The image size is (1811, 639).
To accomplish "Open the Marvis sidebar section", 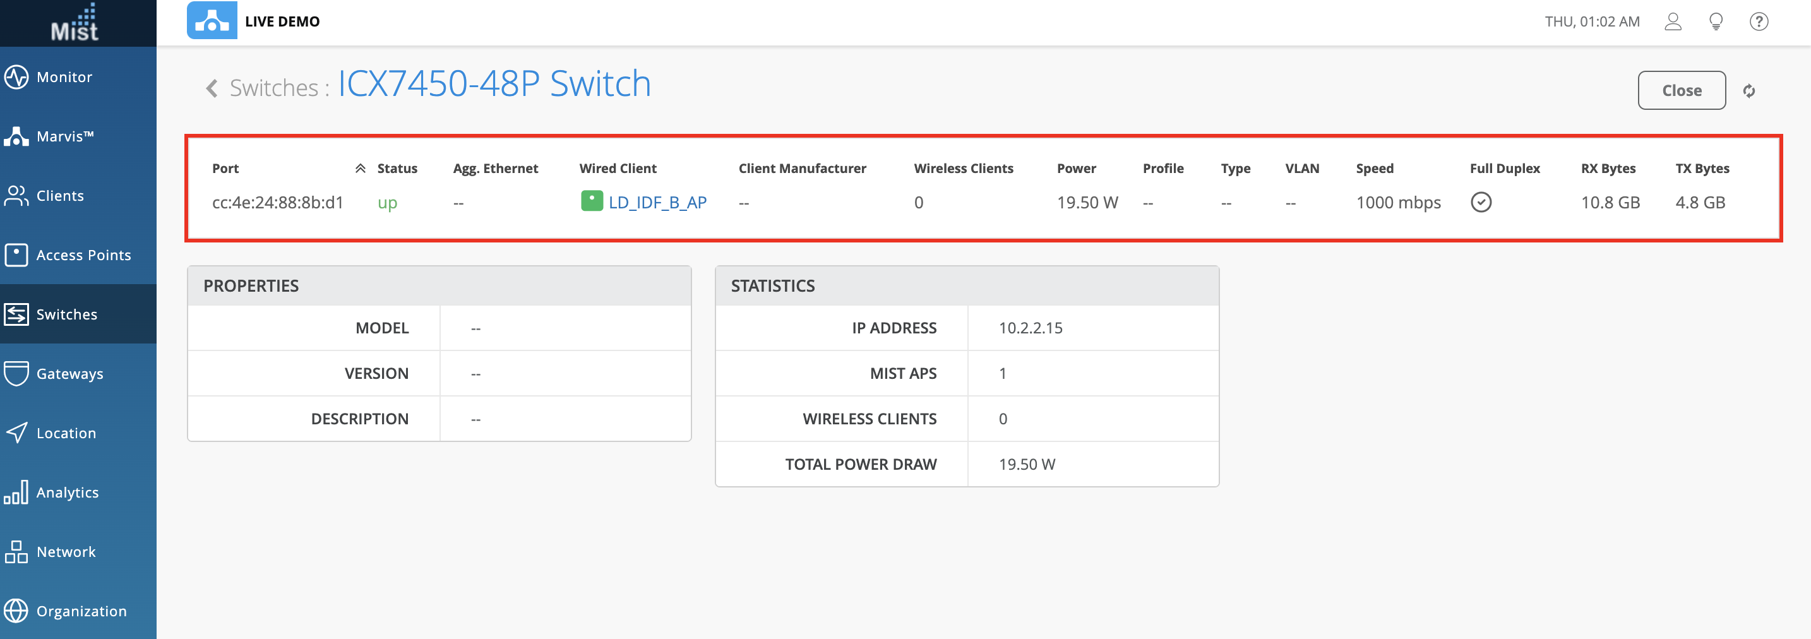I will (64, 136).
